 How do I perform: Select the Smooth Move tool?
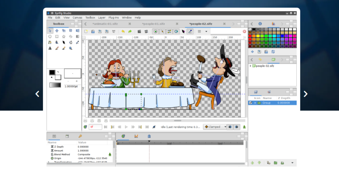point(57,31)
